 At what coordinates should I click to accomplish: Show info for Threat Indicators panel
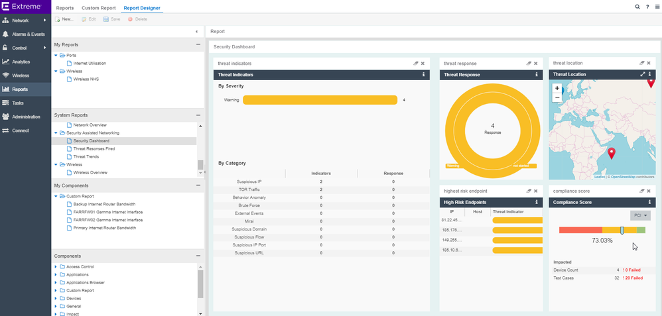(423, 75)
